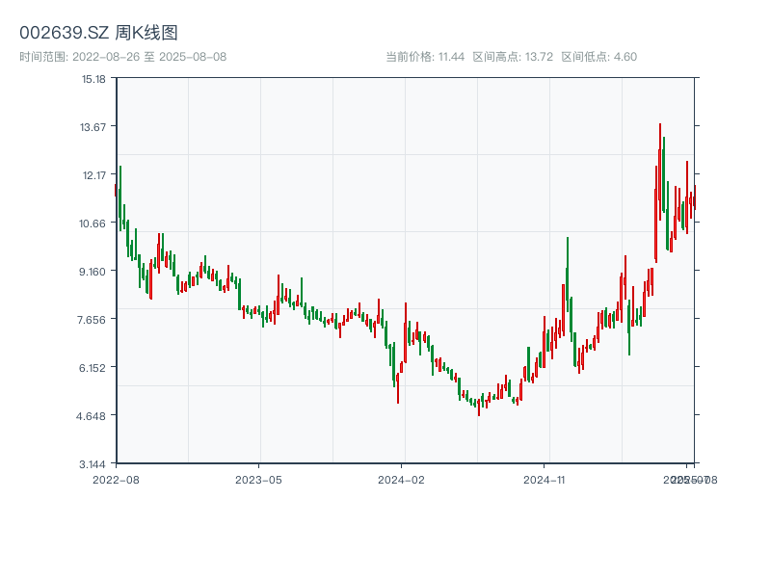771x578 pixels.
Task: Click the period high label 区间高点: 13.72
Action: tap(513, 57)
